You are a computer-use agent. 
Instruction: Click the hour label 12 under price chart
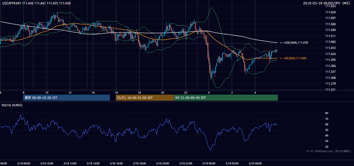tap(70, 93)
